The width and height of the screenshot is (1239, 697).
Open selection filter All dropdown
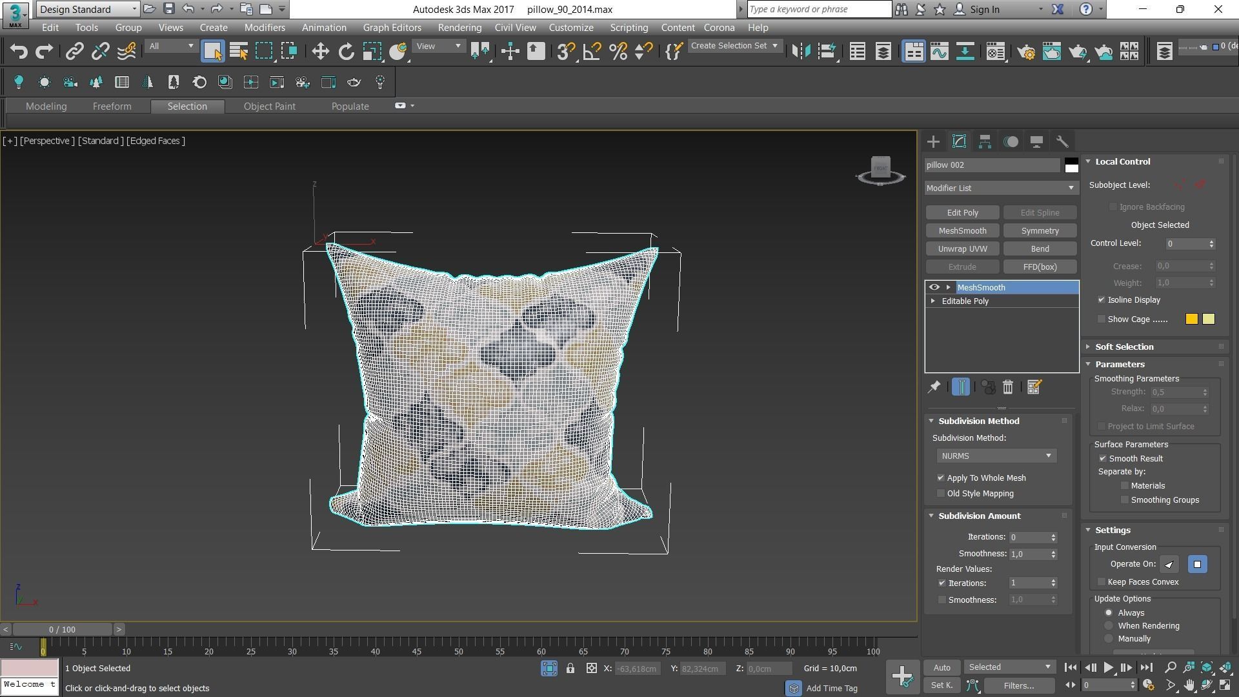171,46
